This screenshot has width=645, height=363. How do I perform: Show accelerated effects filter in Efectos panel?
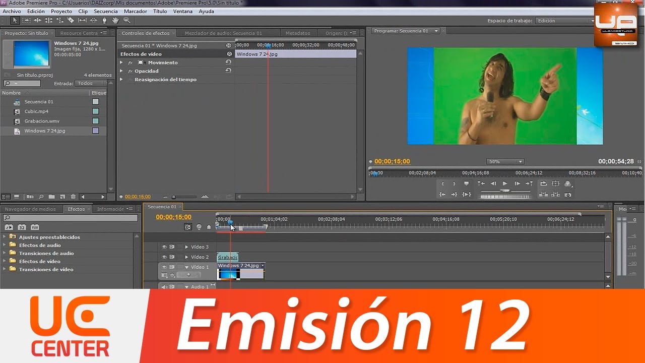(8, 227)
